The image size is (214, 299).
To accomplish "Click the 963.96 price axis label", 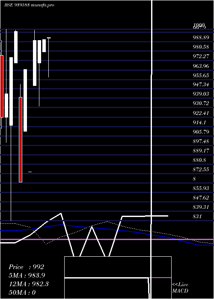I will (201, 66).
